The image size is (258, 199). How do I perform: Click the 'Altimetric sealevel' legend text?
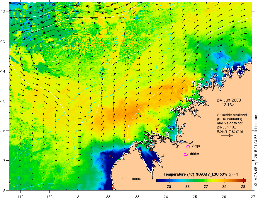point(232,115)
